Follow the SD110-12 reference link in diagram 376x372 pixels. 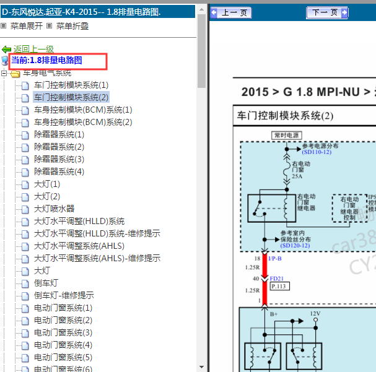[x=317, y=152]
